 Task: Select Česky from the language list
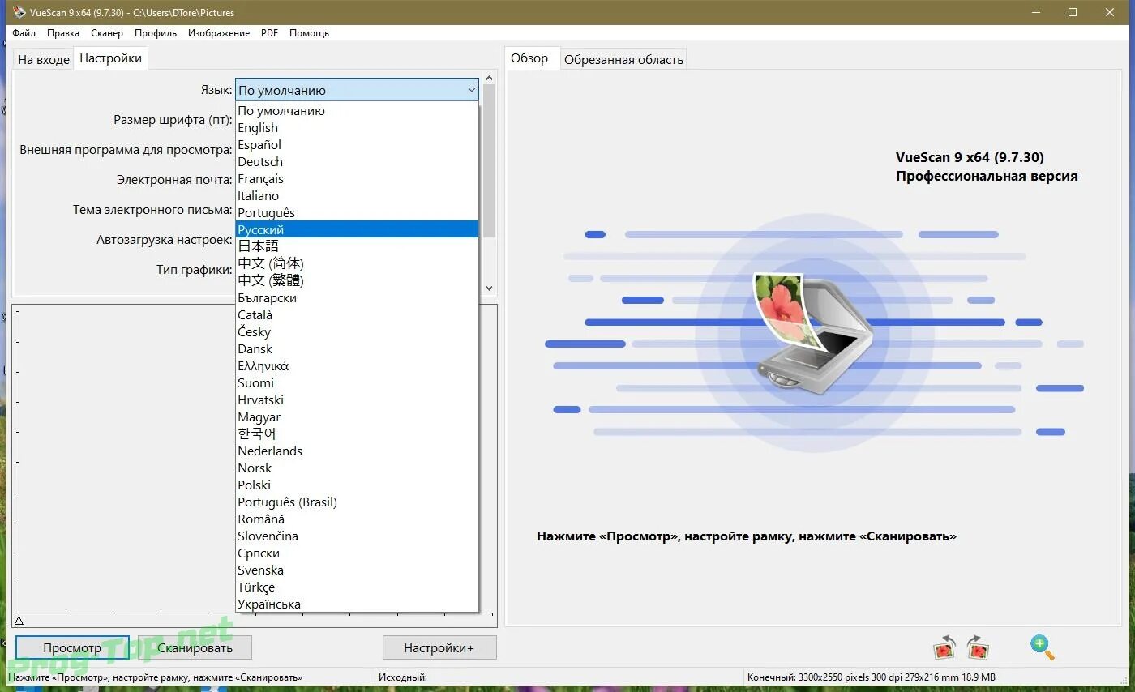(x=357, y=331)
